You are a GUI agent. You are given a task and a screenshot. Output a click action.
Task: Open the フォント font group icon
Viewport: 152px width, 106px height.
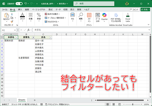pyautogui.click(x=23, y=15)
